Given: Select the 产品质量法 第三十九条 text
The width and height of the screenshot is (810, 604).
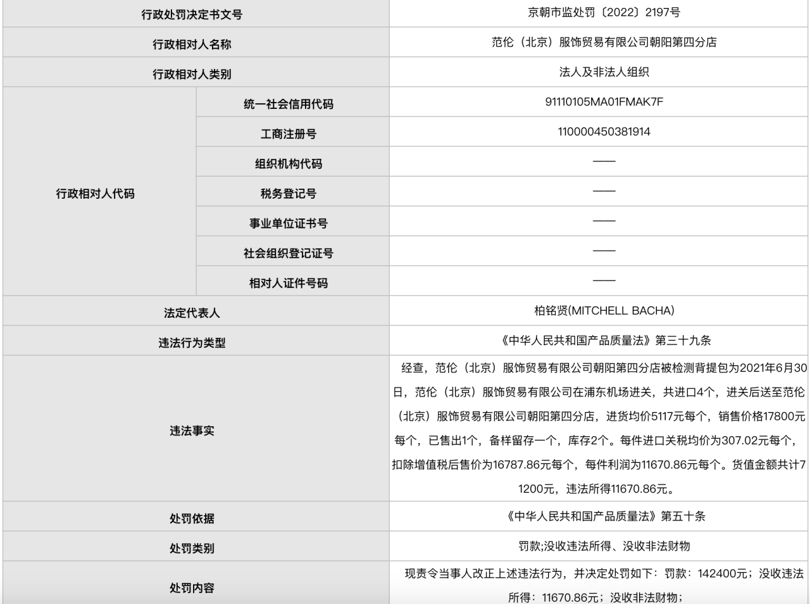Looking at the screenshot, I should [x=606, y=341].
